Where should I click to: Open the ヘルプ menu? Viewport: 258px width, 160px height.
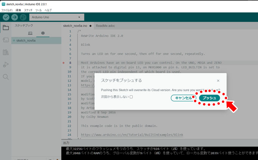pos(48,10)
